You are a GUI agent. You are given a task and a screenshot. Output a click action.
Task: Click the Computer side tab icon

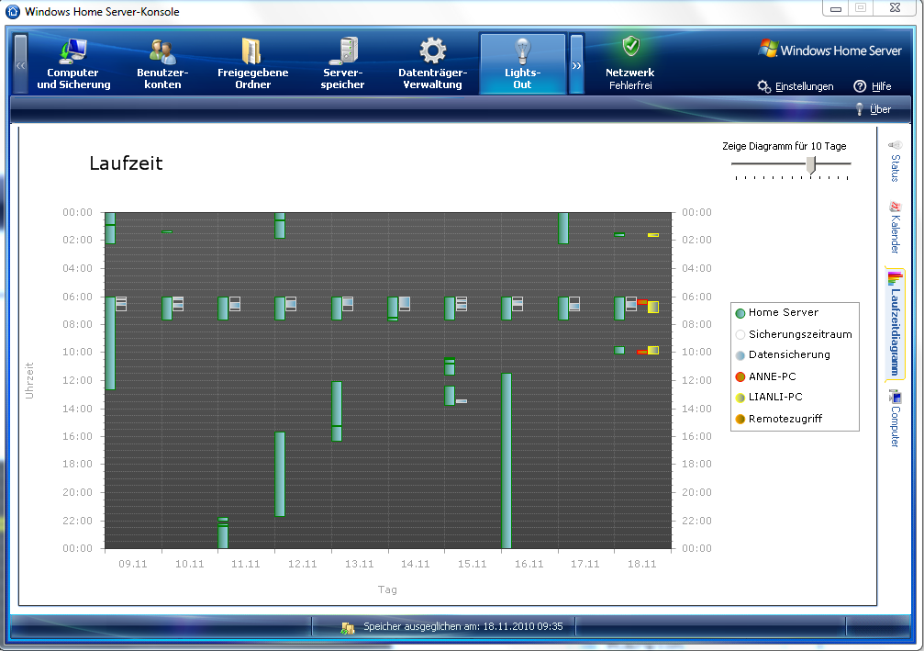coord(896,397)
